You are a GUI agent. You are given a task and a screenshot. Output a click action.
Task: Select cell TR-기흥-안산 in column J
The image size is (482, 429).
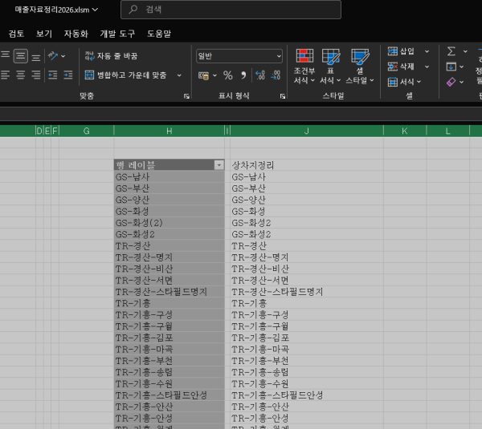coord(307,407)
